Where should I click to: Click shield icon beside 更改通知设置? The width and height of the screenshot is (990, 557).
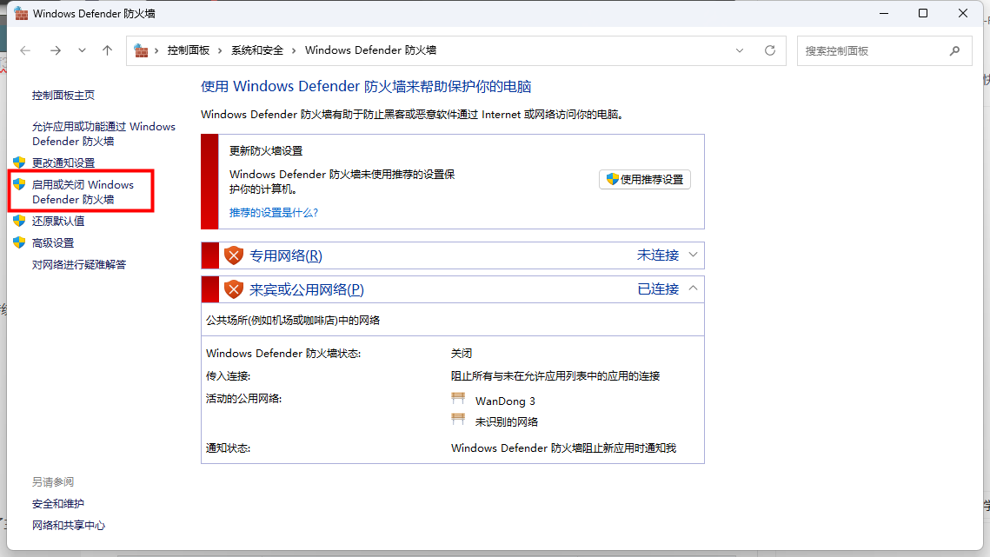19,162
